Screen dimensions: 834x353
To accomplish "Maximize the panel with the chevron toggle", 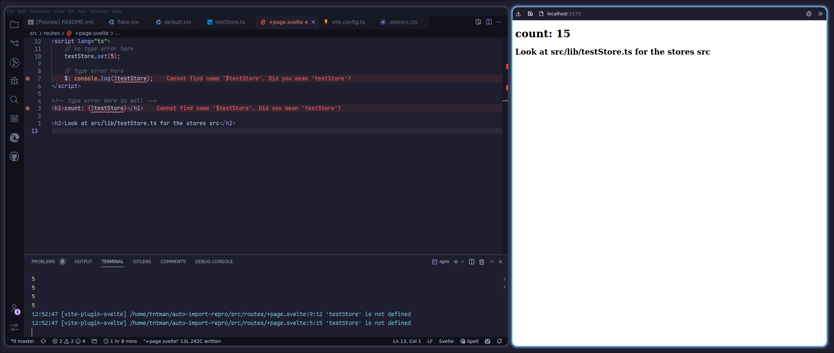I will point(492,261).
